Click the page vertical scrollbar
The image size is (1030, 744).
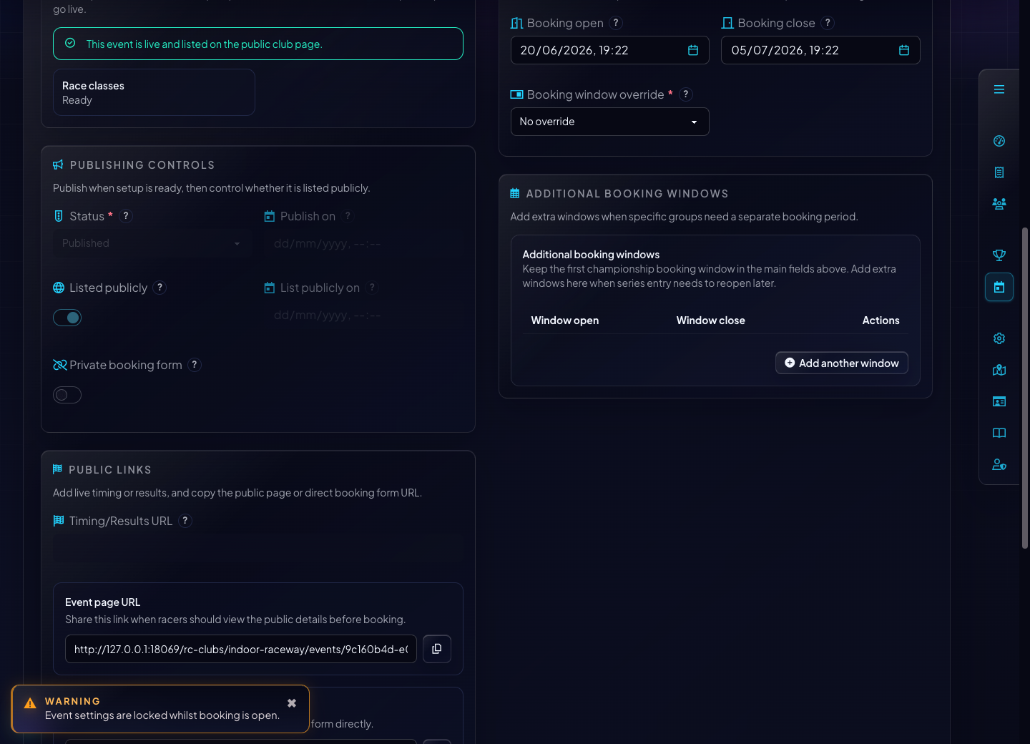(x=1025, y=388)
